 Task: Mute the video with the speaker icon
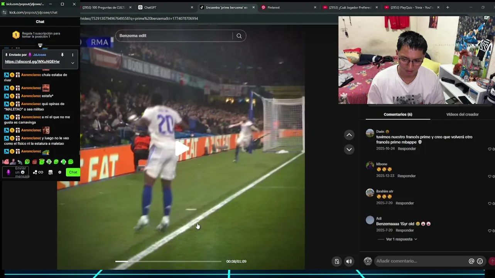pyautogui.click(x=349, y=261)
